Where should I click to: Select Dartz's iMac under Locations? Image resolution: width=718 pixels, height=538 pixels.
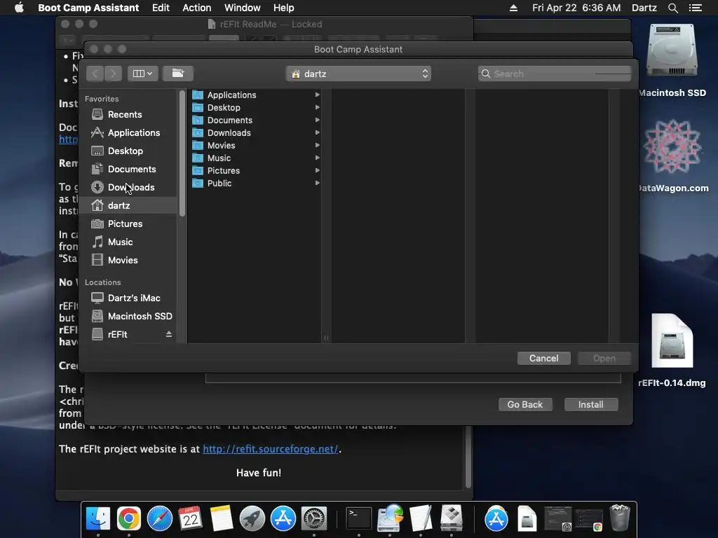(x=129, y=298)
